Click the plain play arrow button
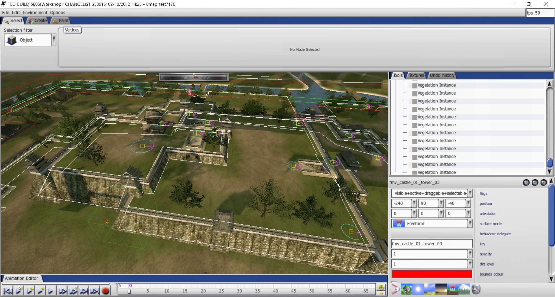The height and width of the screenshot is (297, 555). [x=51, y=290]
